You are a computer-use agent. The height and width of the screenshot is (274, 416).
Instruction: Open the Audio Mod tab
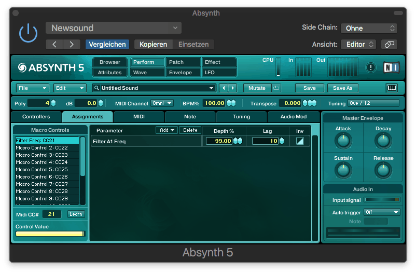[294, 117]
